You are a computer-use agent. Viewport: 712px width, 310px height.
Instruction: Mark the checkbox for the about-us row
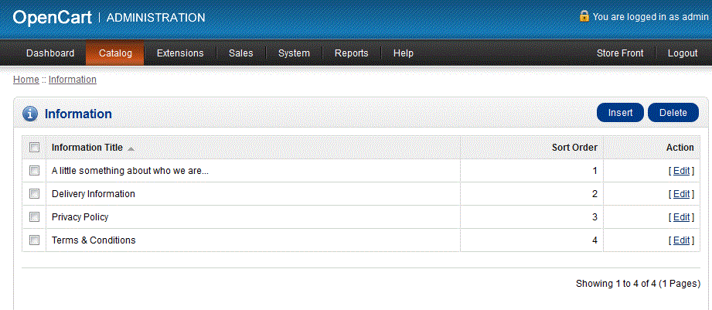click(x=34, y=171)
